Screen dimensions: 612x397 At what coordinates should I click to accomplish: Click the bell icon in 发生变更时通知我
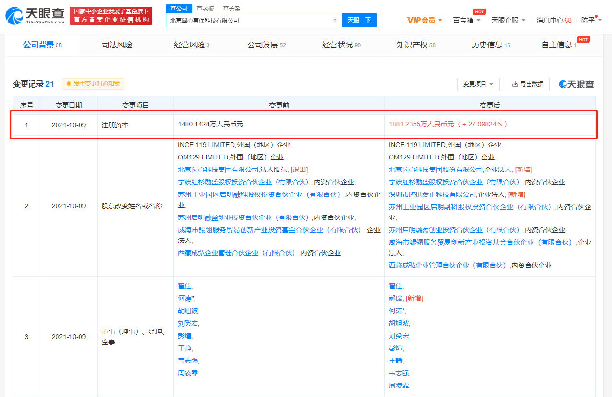click(69, 84)
